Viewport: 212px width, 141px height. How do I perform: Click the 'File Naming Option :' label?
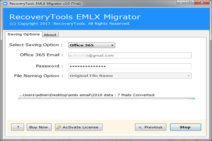point(38,76)
